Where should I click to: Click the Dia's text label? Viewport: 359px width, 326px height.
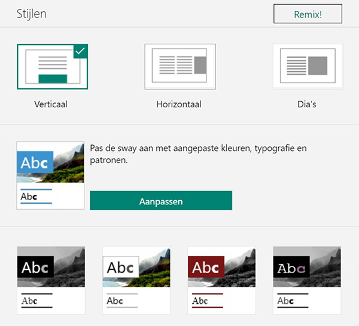(306, 104)
